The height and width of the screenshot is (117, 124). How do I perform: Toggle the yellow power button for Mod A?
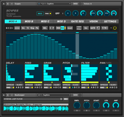(115, 28)
